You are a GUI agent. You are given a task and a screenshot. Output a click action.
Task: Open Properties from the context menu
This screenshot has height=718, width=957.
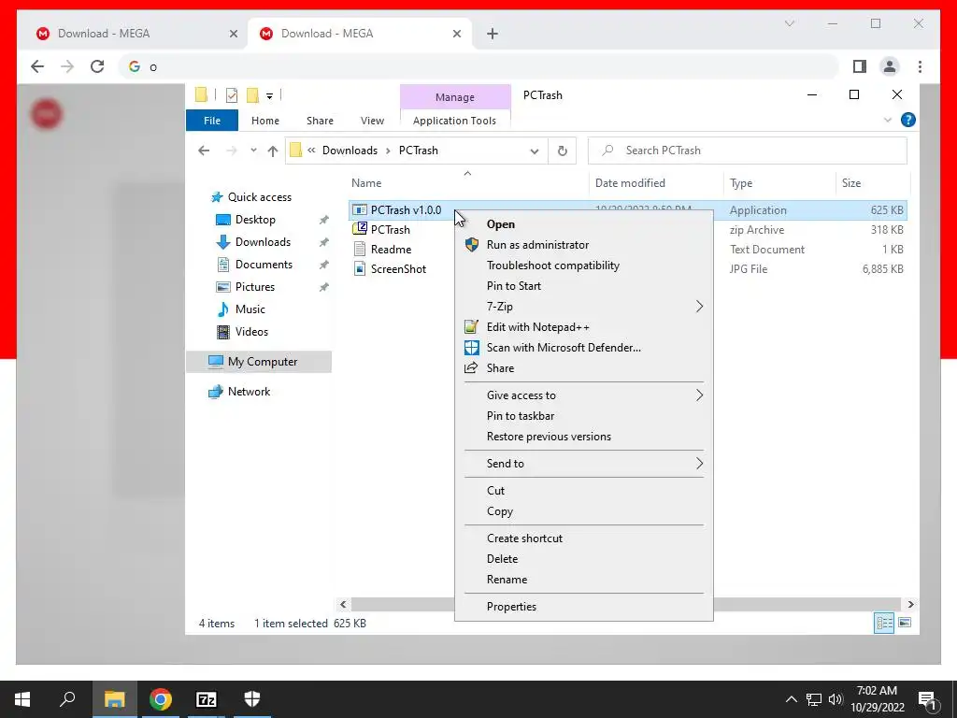583,607
